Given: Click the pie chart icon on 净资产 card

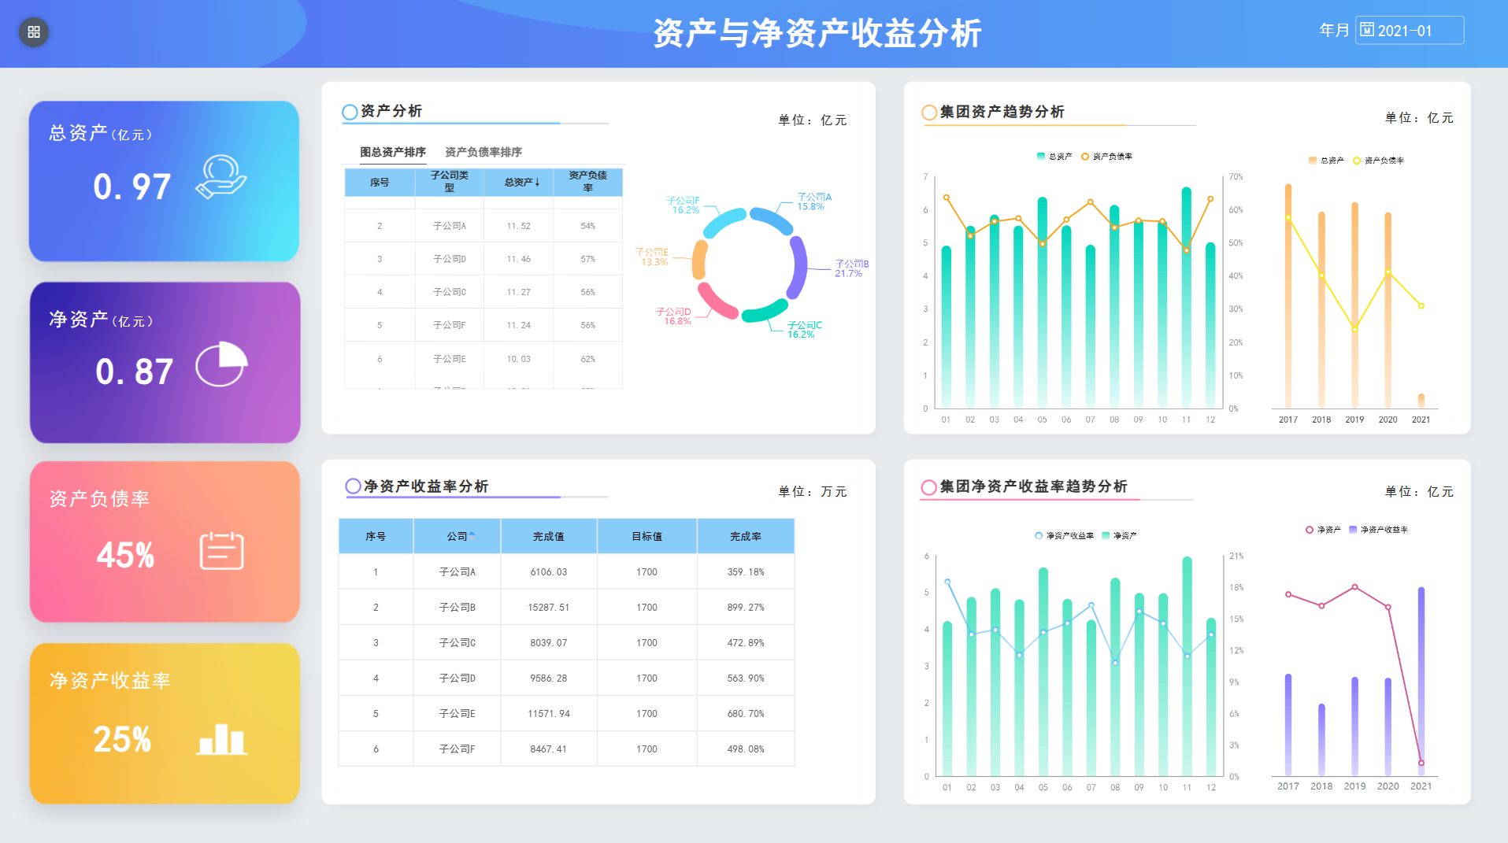Looking at the screenshot, I should point(221,364).
